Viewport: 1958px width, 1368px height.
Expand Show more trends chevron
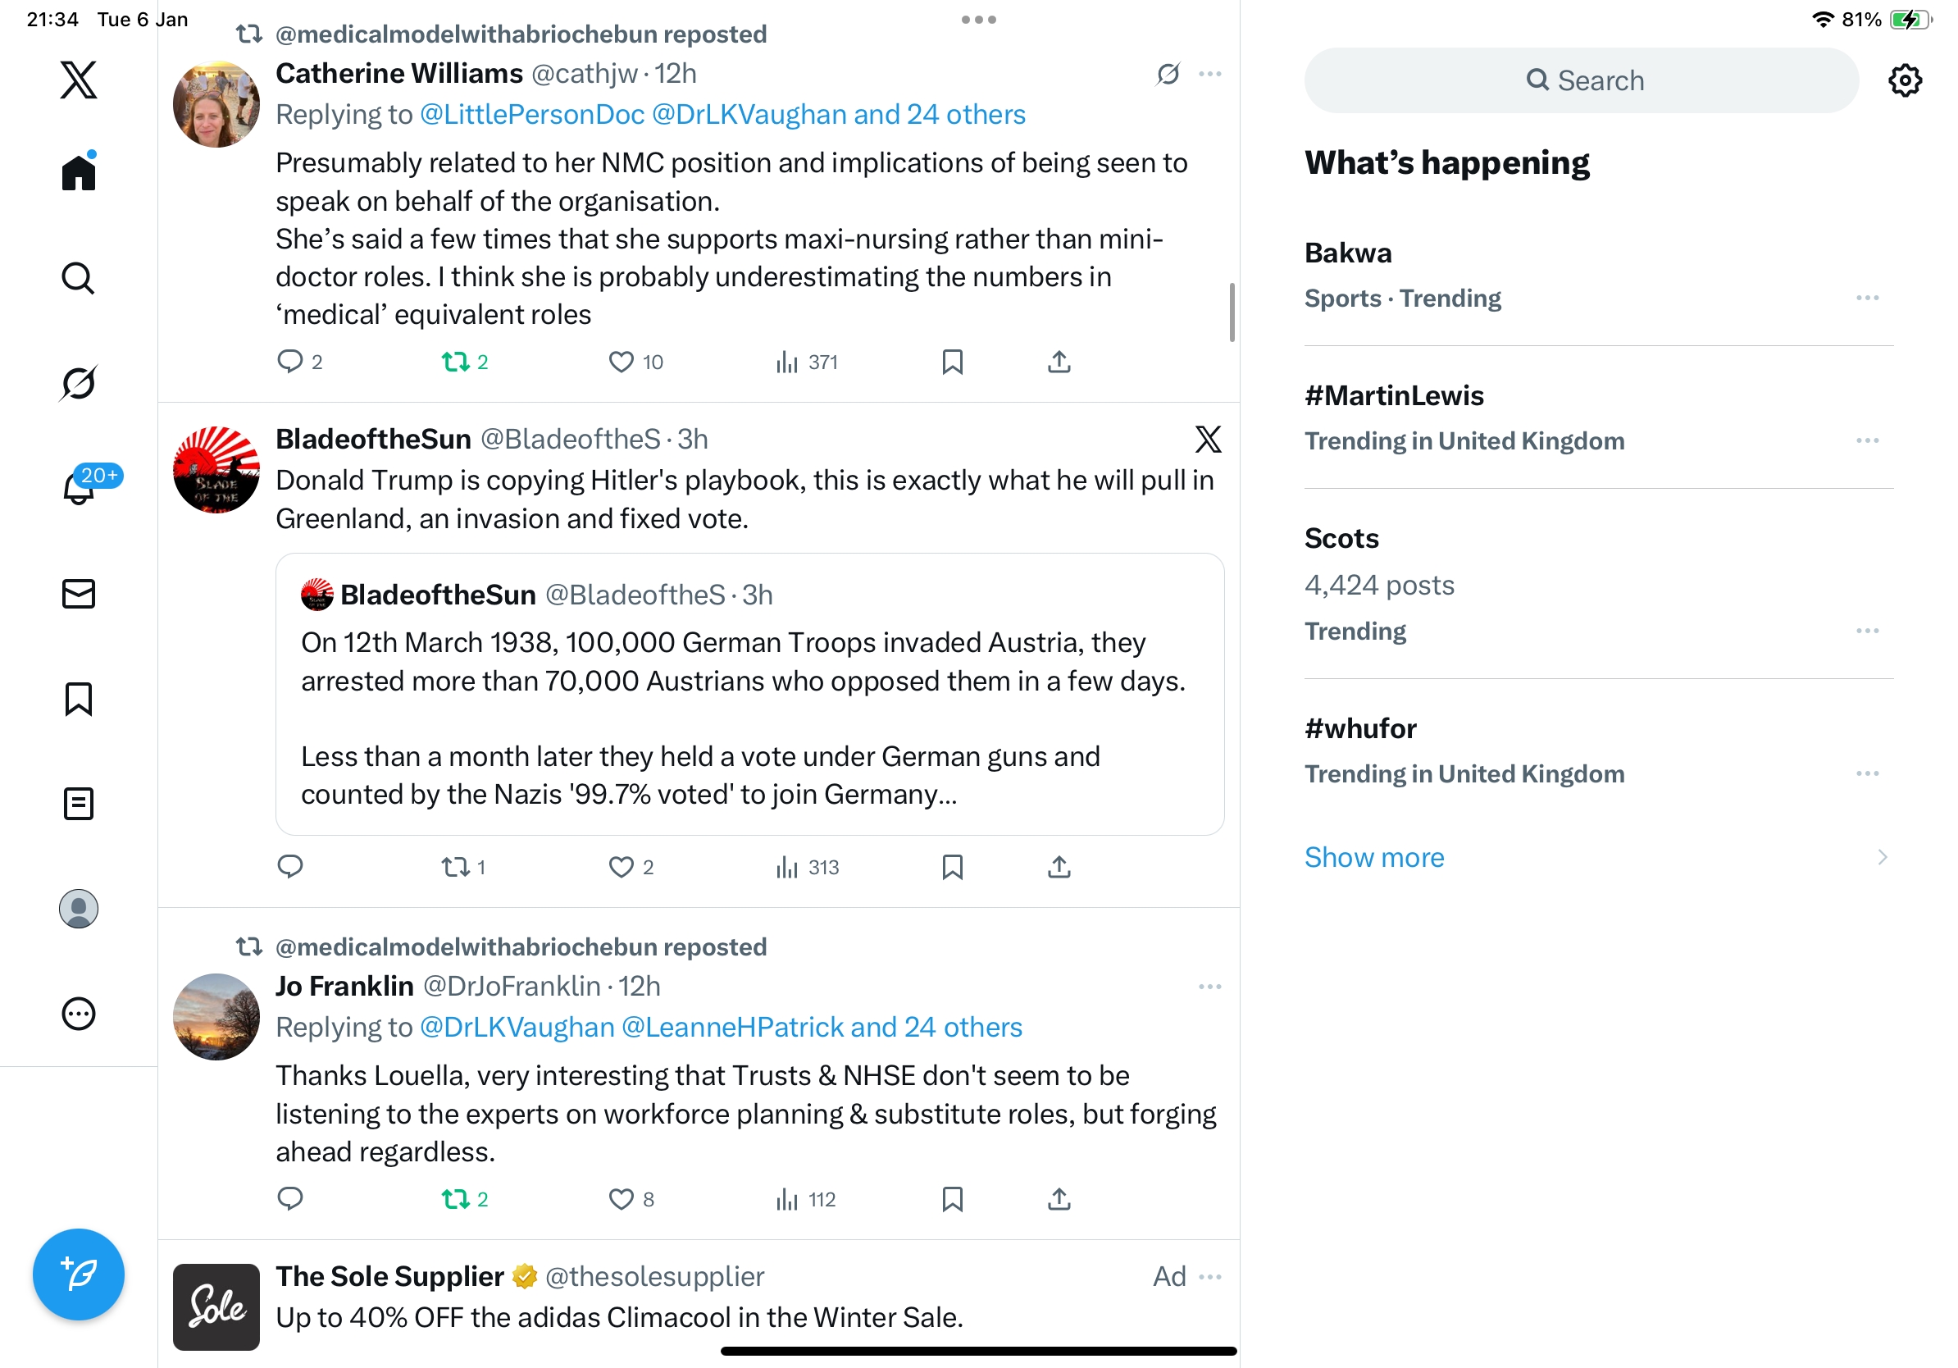pos(1882,857)
